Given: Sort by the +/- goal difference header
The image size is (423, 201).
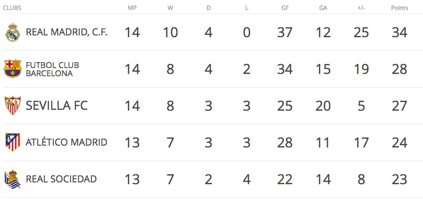Looking at the screenshot, I should pyautogui.click(x=361, y=8).
